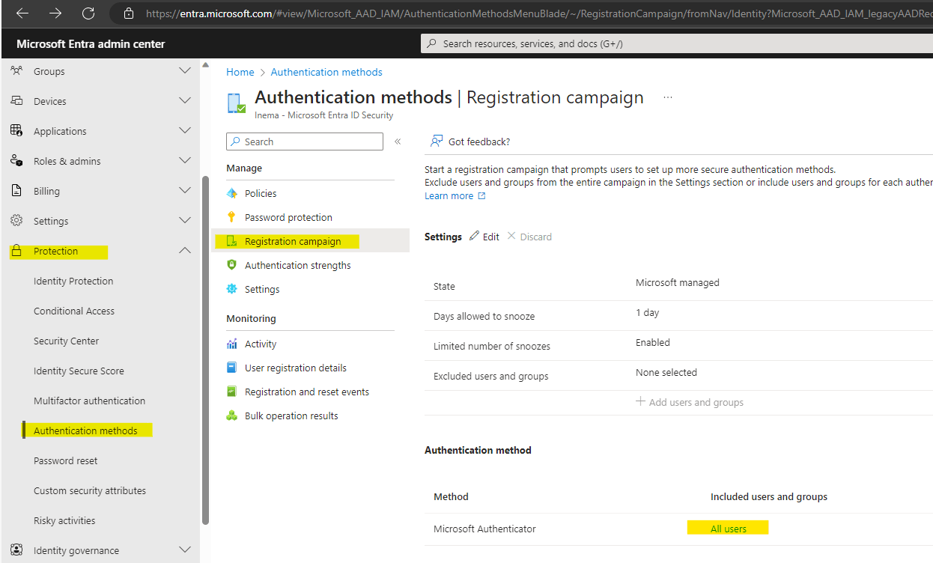The height and width of the screenshot is (563, 933).
Task: Collapse the Protection section
Action: coord(184,250)
